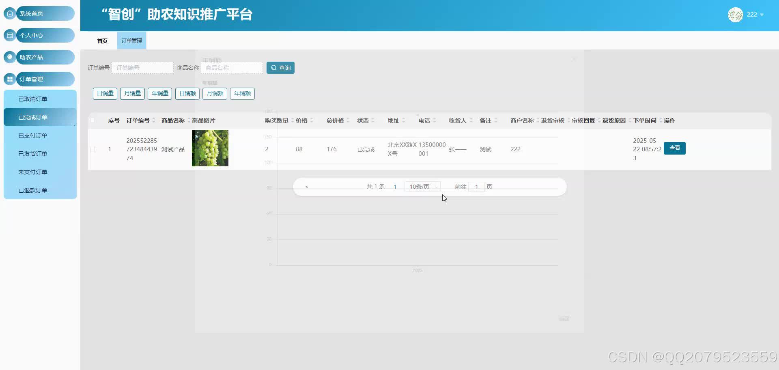This screenshot has width=779, height=370.
Task: Sort by 收货人 using its sort arrows
Action: click(471, 120)
